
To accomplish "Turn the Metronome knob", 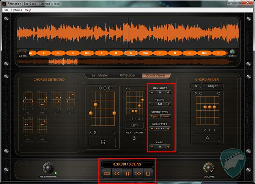I will (x=48, y=168).
